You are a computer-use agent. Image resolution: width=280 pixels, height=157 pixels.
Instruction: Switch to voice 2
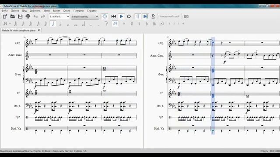point(174,24)
